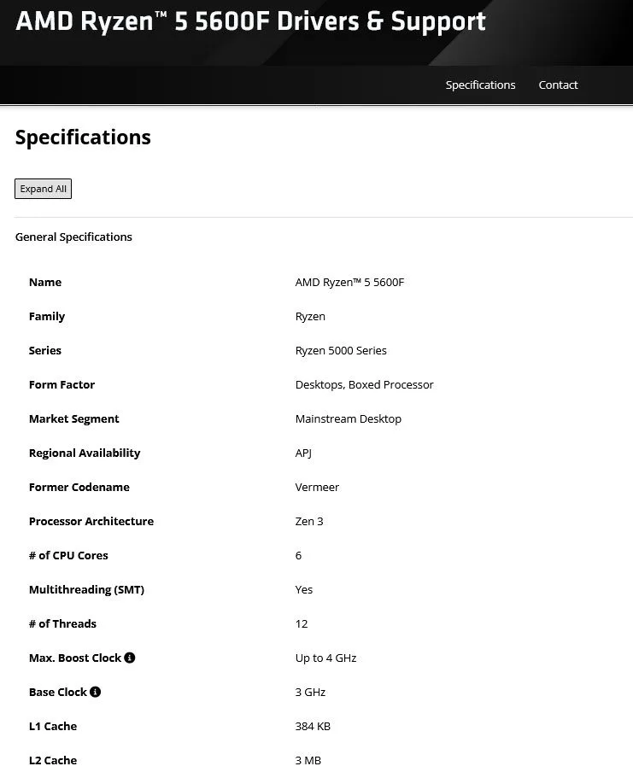Open the Specifications nav item

pyautogui.click(x=480, y=85)
